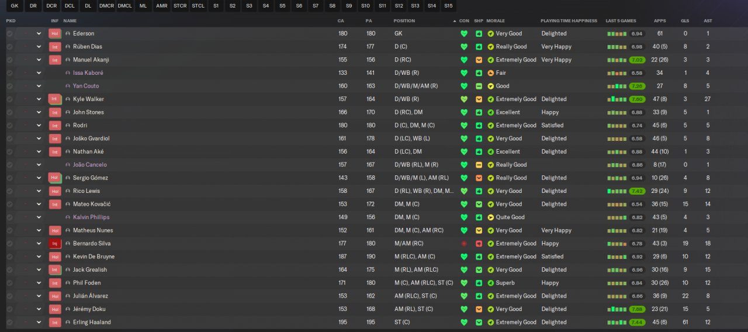Toggle the picked circle for Kyle Walker
The width and height of the screenshot is (748, 332).
[9, 99]
